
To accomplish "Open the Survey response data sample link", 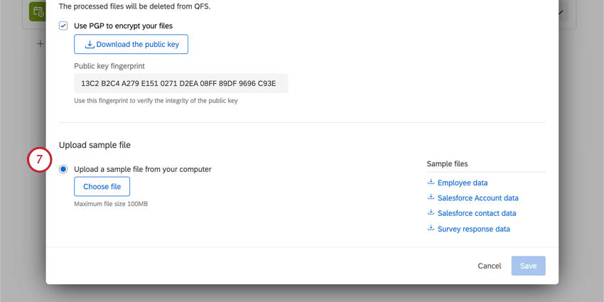I will pos(474,229).
